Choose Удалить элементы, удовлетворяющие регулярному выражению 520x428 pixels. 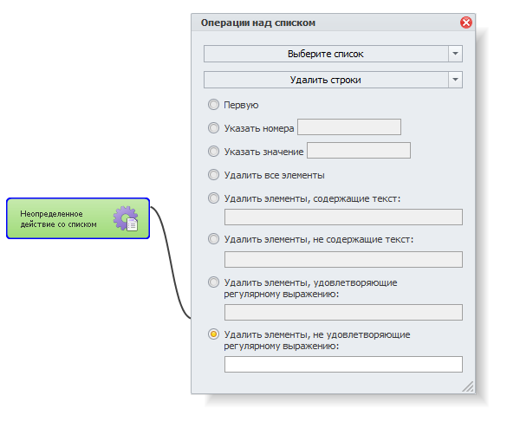tap(213, 282)
